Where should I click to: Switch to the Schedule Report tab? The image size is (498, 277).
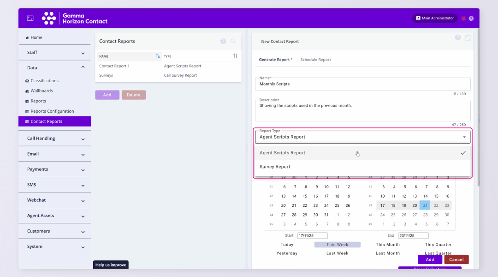tap(315, 60)
